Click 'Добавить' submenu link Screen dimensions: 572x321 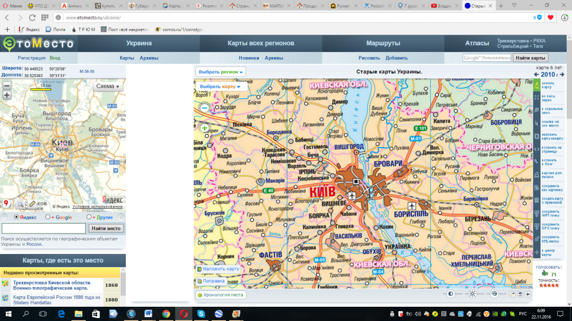point(397,58)
